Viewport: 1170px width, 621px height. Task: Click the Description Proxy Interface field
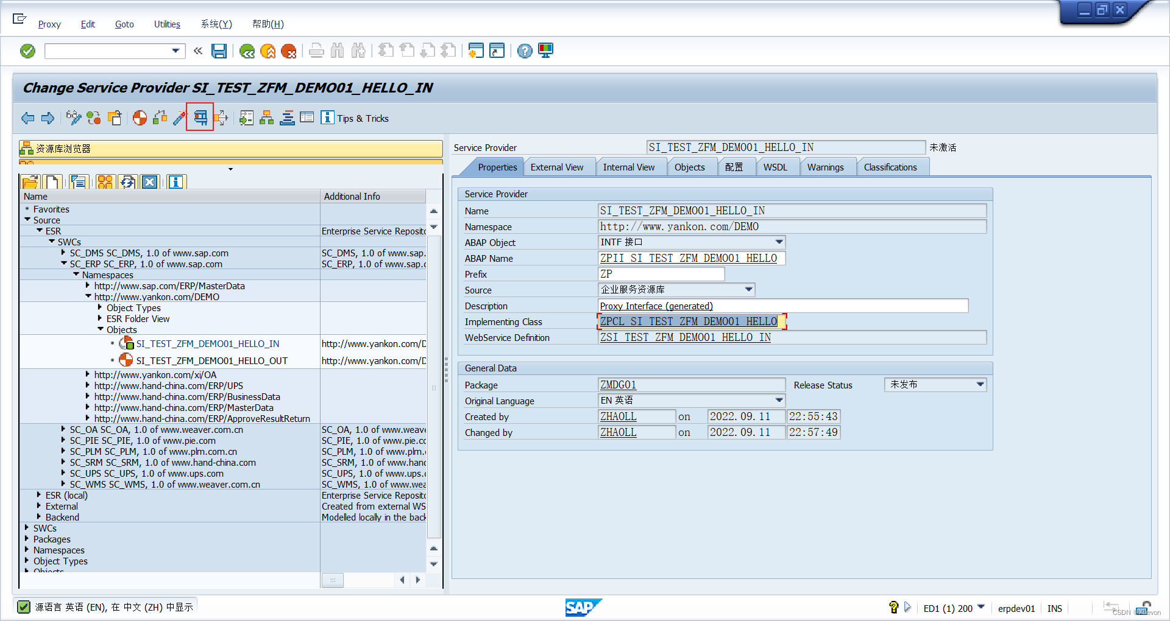coord(783,306)
